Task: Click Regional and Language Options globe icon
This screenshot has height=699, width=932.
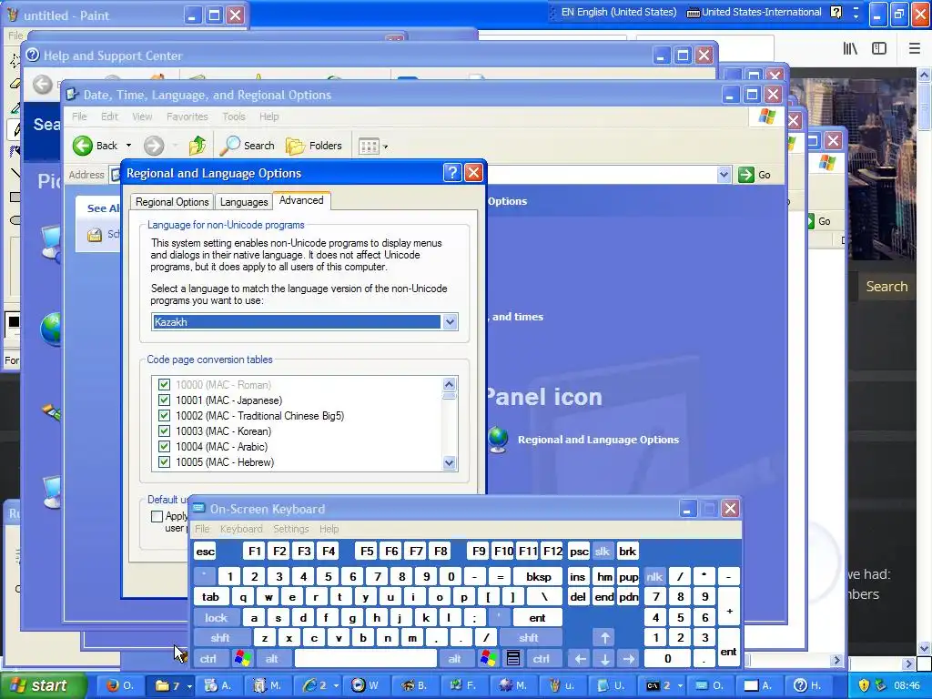Action: 498,440
